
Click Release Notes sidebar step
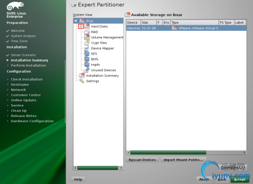tap(24, 116)
